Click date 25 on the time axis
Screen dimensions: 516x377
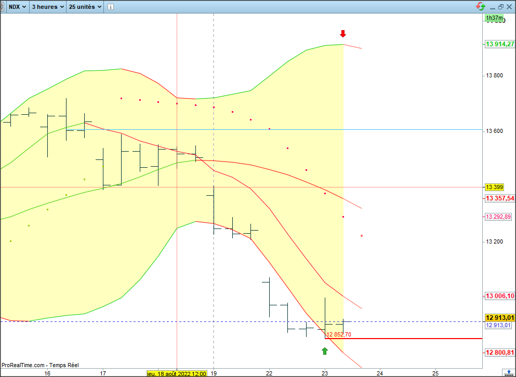point(435,373)
